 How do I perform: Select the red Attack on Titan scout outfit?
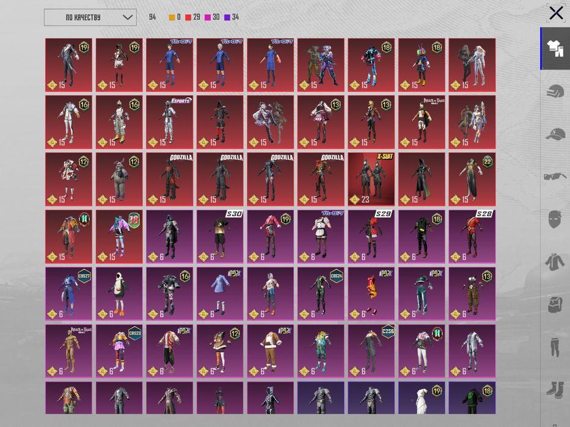pyautogui.click(x=422, y=122)
